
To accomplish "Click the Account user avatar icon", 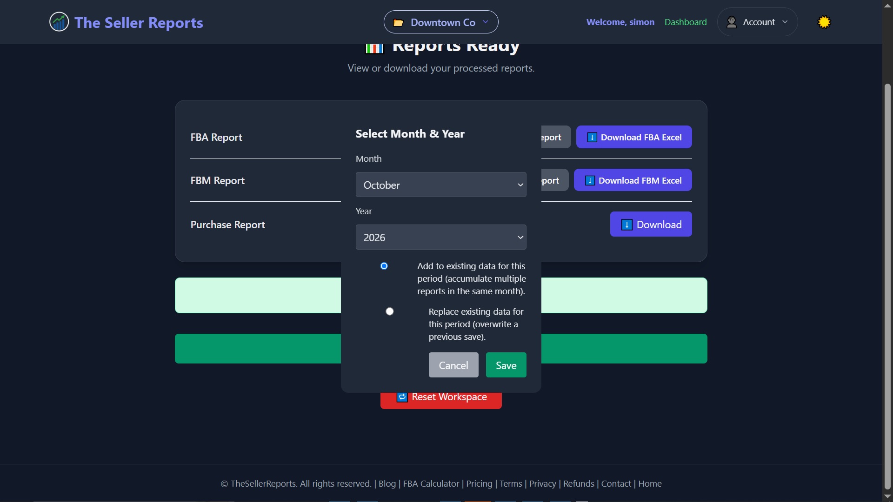I will tap(732, 22).
